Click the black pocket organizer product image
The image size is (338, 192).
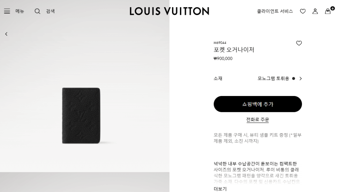(81, 115)
